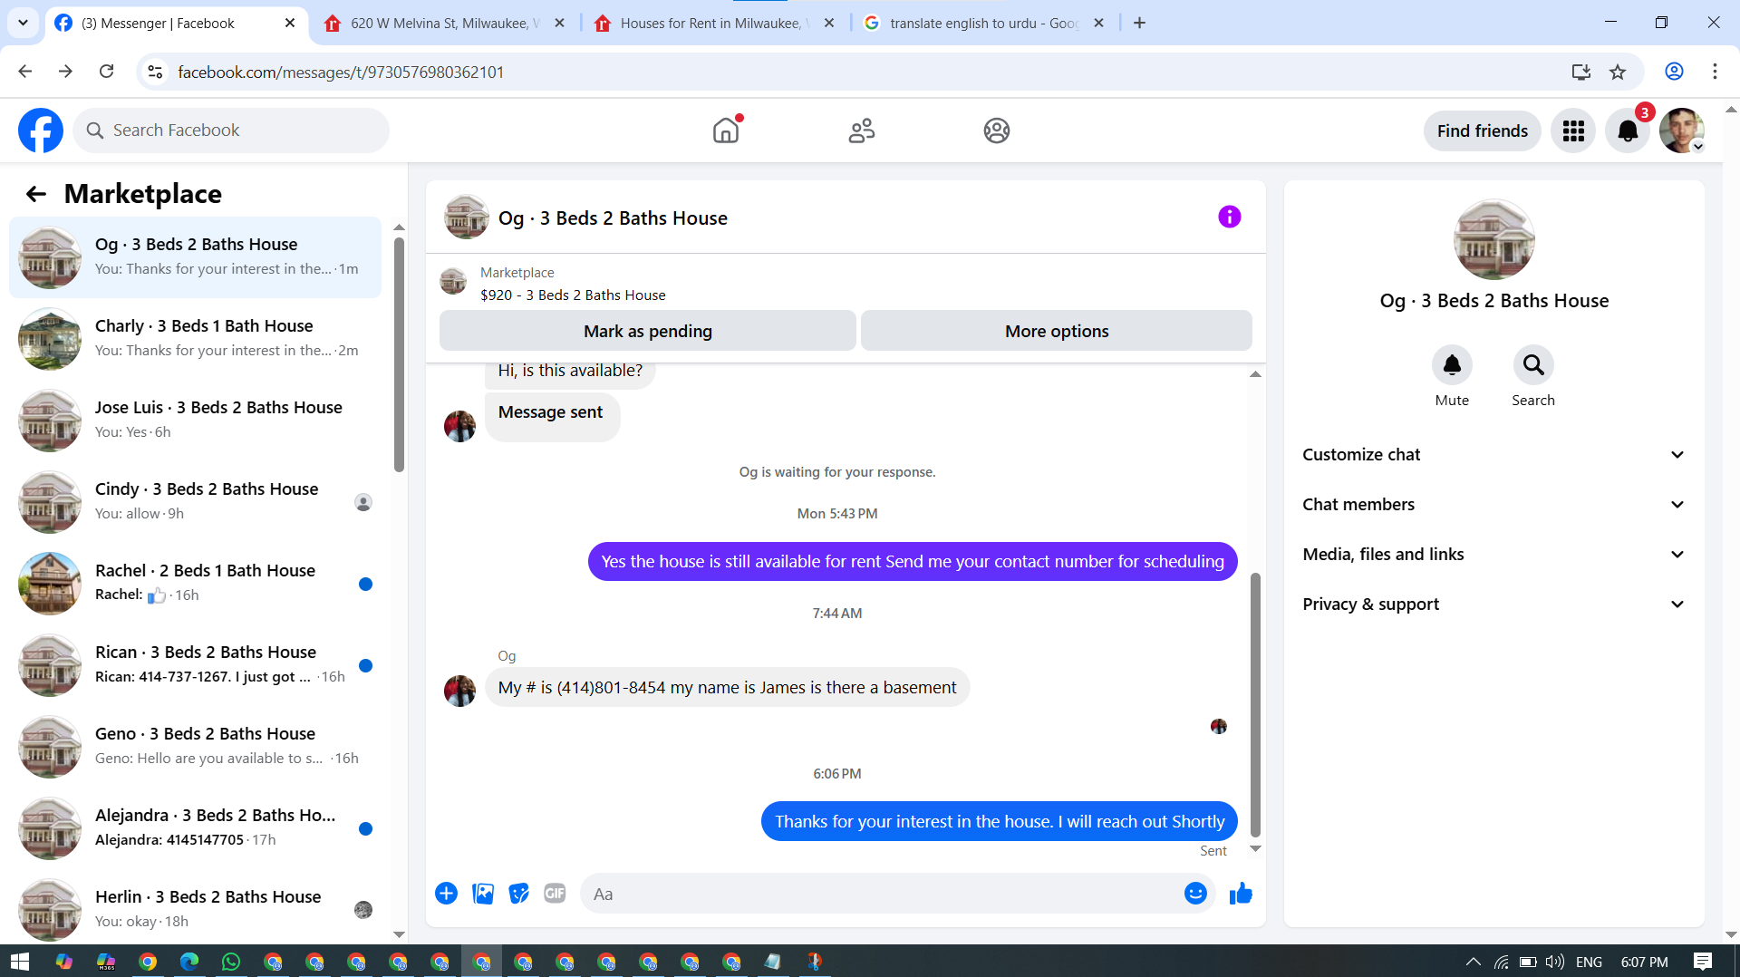Screen dimensions: 1740x977
Task: Reload the Facebook page
Action: coord(107,72)
